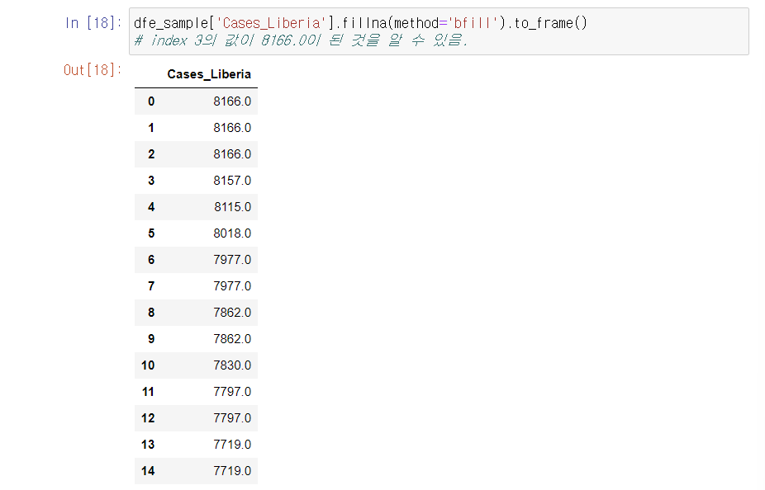Click the 'bfill' method string in code
The image size is (765, 490).
click(x=475, y=23)
